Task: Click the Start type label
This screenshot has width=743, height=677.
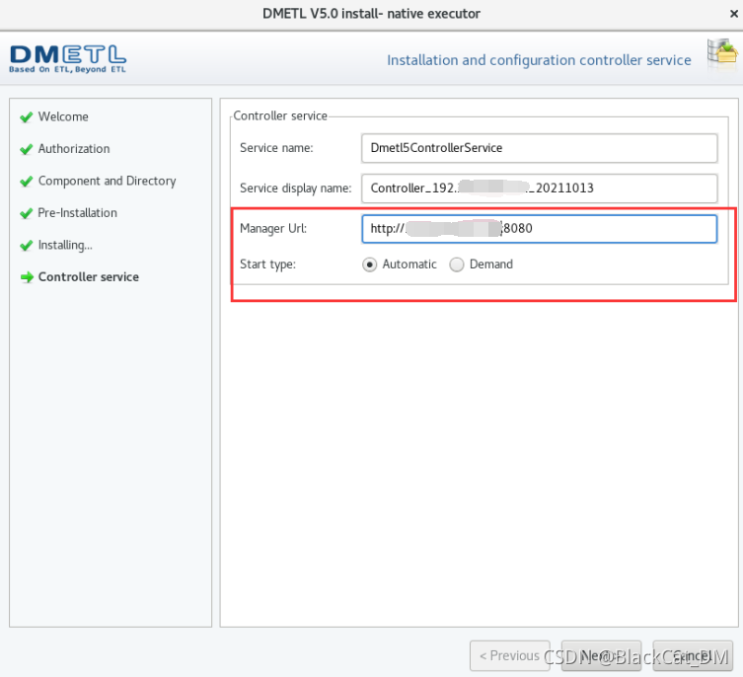Action: click(267, 264)
